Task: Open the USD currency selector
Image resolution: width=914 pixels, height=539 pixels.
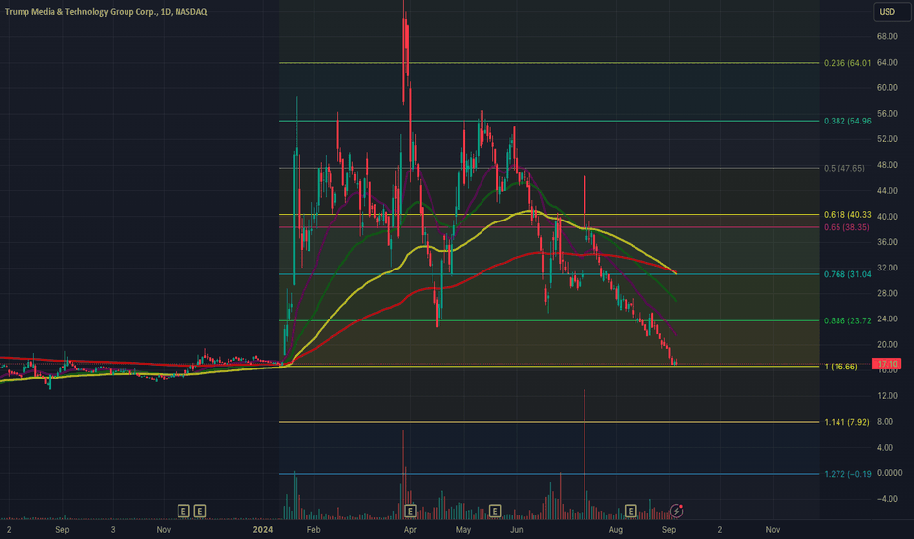Action: pos(891,12)
